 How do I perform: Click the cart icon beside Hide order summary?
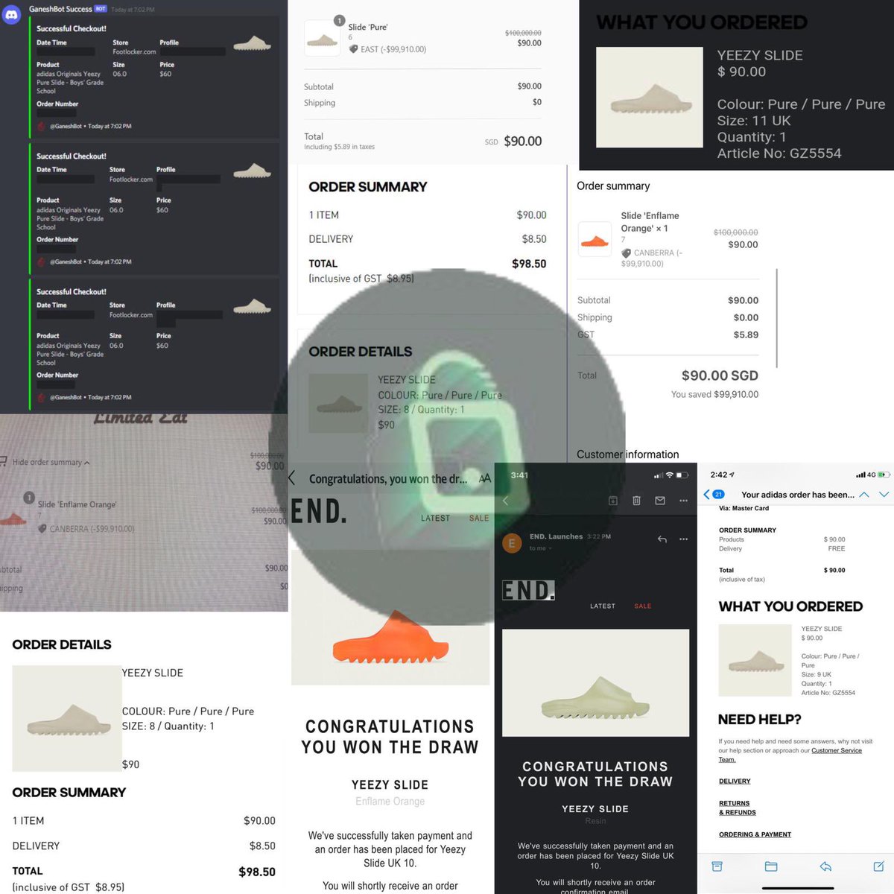point(3,462)
